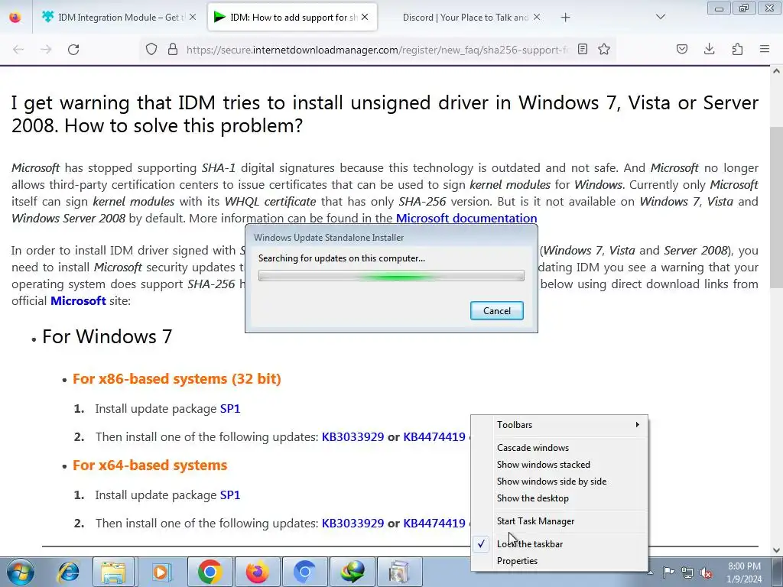Open KB4474419 link under x64-based systems

[x=434, y=524]
